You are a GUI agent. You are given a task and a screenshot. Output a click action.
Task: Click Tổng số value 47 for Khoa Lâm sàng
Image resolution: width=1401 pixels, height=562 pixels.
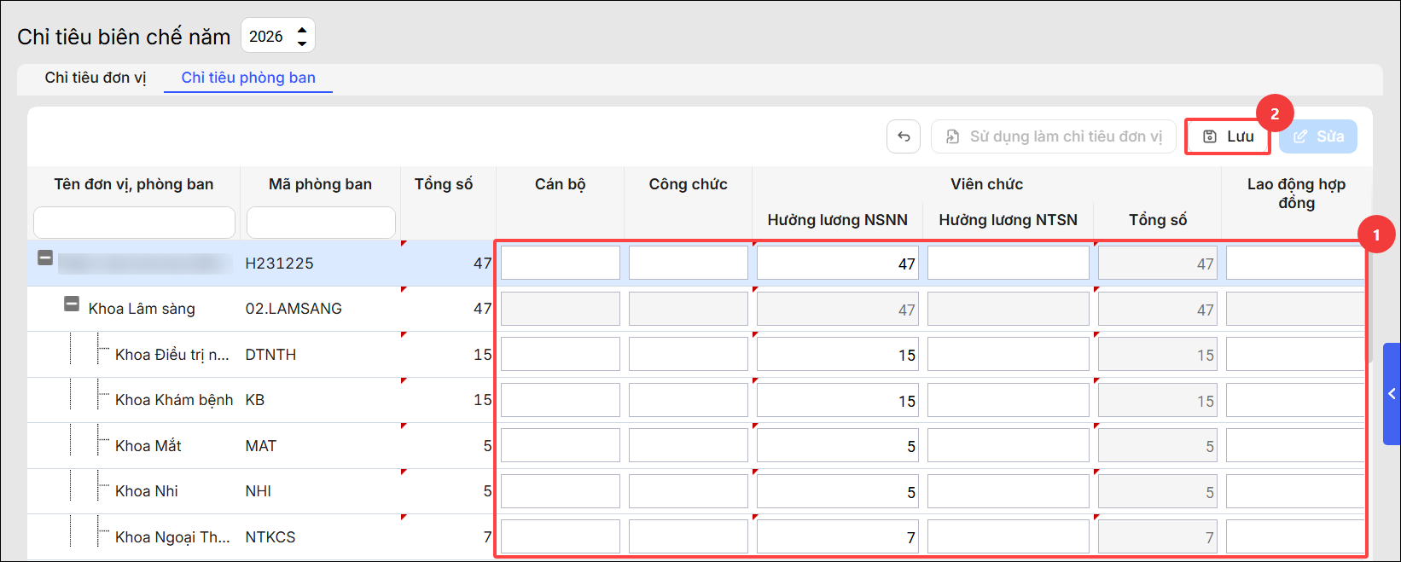point(483,309)
